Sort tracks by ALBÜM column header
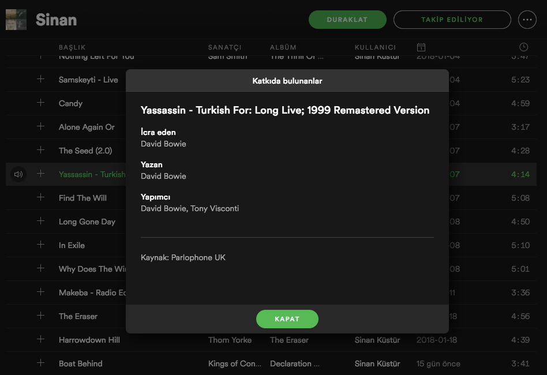 pos(283,47)
